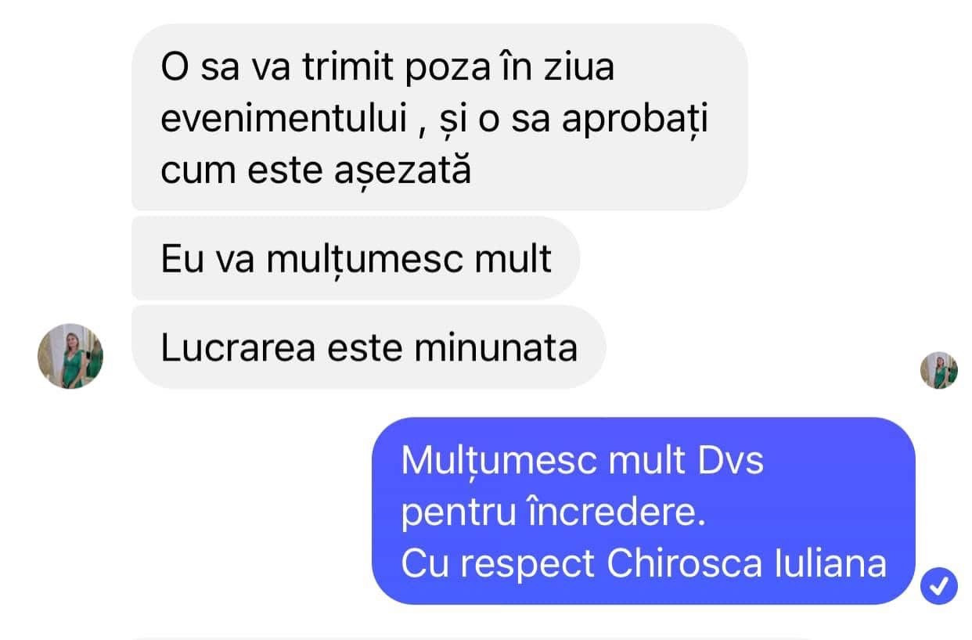The height and width of the screenshot is (640, 972).
Task: Click the line "cum este așezată"
Action: point(316,169)
